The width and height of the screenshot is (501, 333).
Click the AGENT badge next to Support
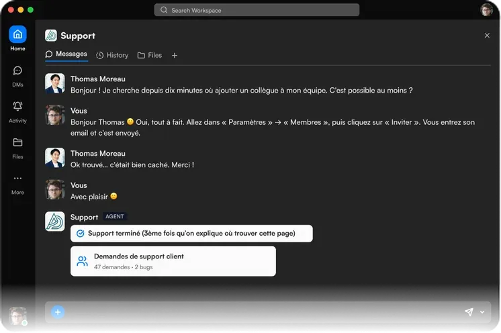pos(114,216)
